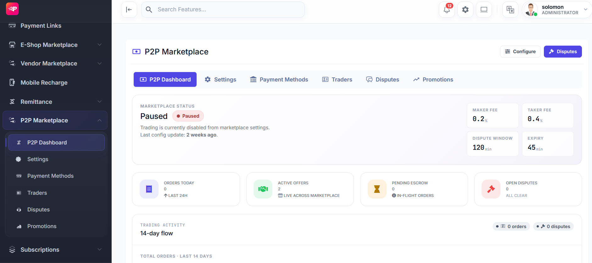Click 'ALL CLEAR' text
Screen dimensions: 592x263
pos(517,196)
